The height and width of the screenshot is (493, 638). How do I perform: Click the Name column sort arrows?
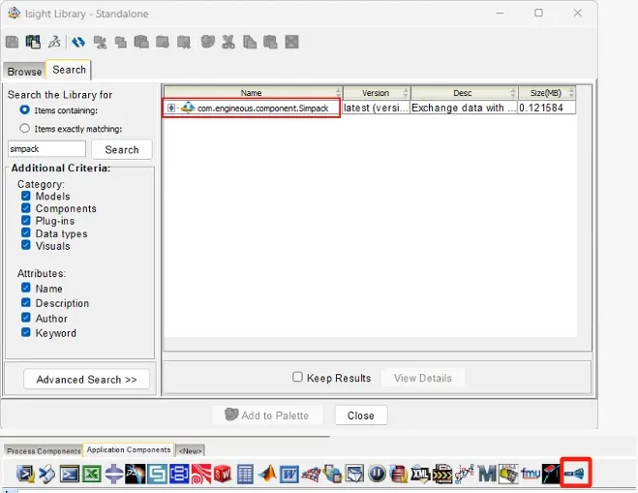click(338, 93)
